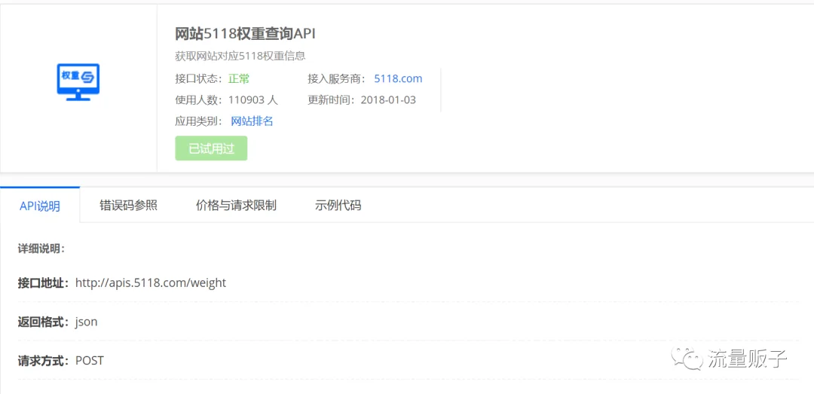Click the 接口地址: label
Viewport: 814px width, 394px height.
point(43,283)
